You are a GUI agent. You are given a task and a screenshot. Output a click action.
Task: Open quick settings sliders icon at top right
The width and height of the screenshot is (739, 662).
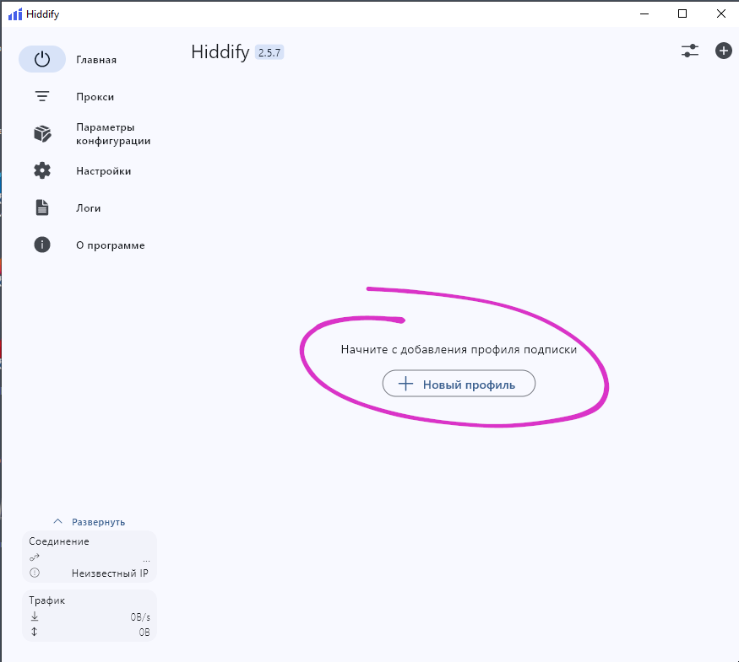(690, 51)
